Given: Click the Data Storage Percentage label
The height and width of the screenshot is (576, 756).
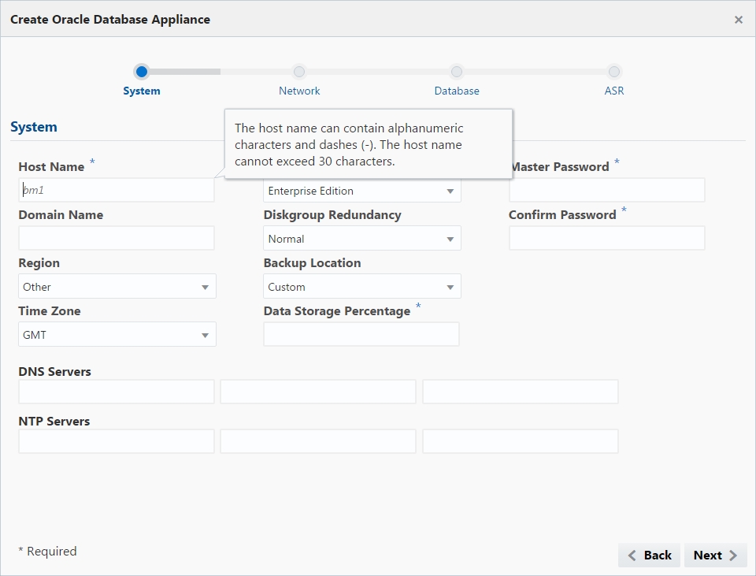Looking at the screenshot, I should pos(336,311).
